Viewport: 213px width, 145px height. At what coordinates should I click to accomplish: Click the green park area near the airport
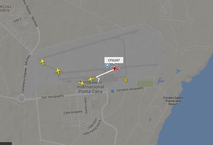[145, 84]
